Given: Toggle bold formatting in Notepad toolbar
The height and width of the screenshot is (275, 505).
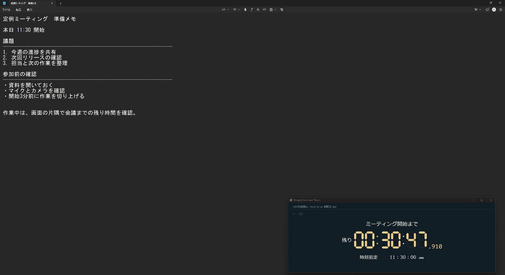Looking at the screenshot, I should tap(245, 10).
